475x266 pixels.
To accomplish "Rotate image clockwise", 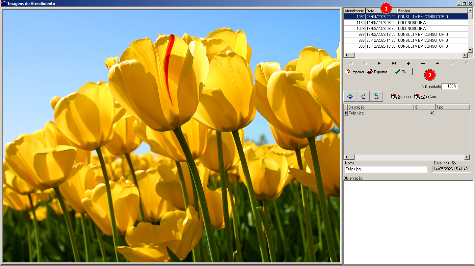I will (x=363, y=97).
